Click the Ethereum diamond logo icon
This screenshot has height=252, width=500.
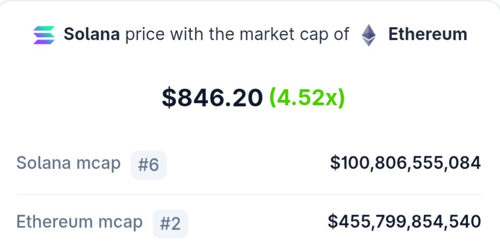(x=369, y=35)
